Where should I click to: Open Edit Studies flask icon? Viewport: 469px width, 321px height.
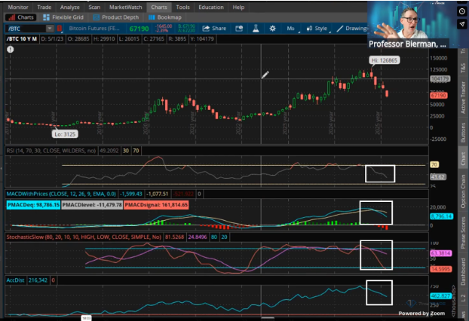[x=256, y=29]
